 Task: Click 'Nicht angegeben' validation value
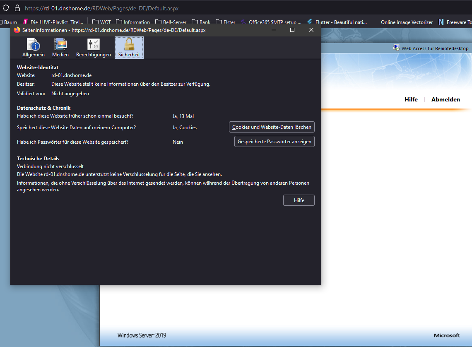(70, 93)
